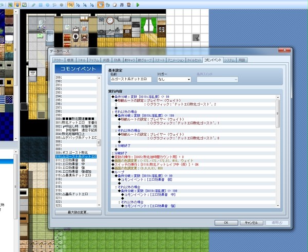The width and height of the screenshot is (308, 252).
Task: Set map zoom to 1/4 scale
Action: pos(85,5)
